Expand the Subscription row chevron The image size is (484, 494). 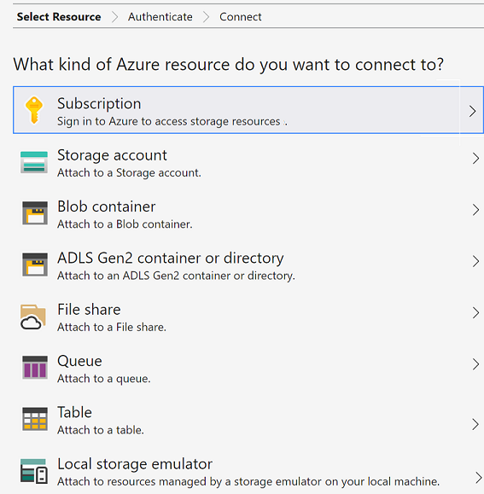click(x=472, y=111)
